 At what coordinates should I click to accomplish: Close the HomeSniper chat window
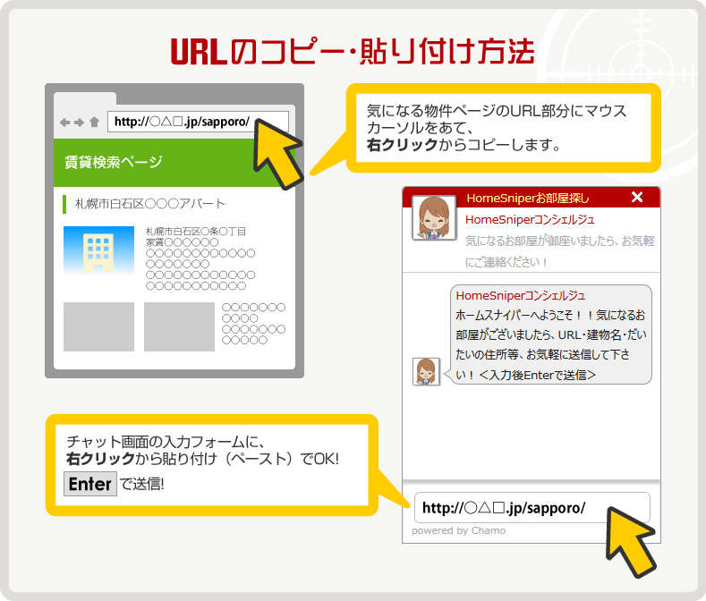pyautogui.click(x=637, y=197)
